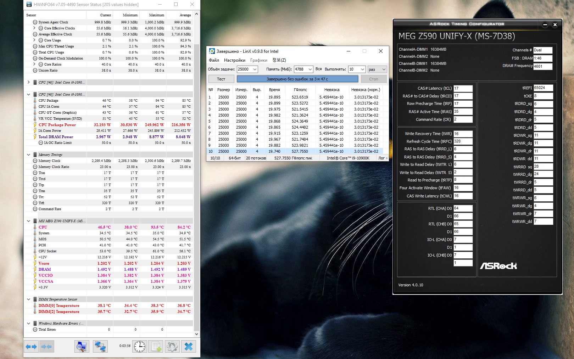Click the HWiNFO64 title bar icon
Screen dimensions: 574x359
click(29, 5)
